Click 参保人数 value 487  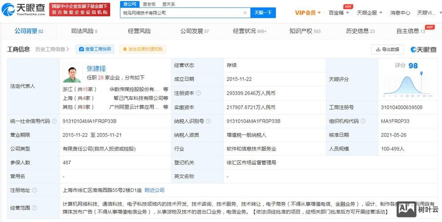[67, 163]
